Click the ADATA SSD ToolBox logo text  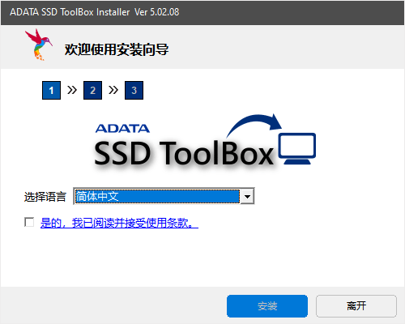point(184,145)
